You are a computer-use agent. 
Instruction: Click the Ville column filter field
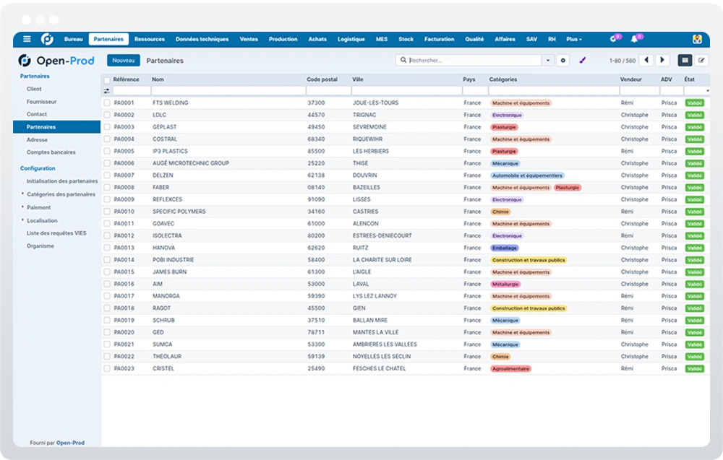(406, 91)
